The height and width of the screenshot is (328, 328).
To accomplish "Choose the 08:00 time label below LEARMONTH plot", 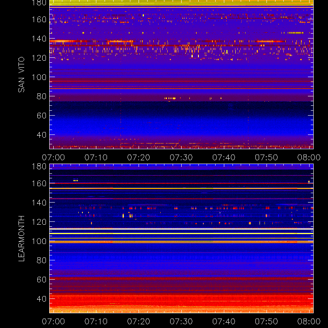I will 309,321.
